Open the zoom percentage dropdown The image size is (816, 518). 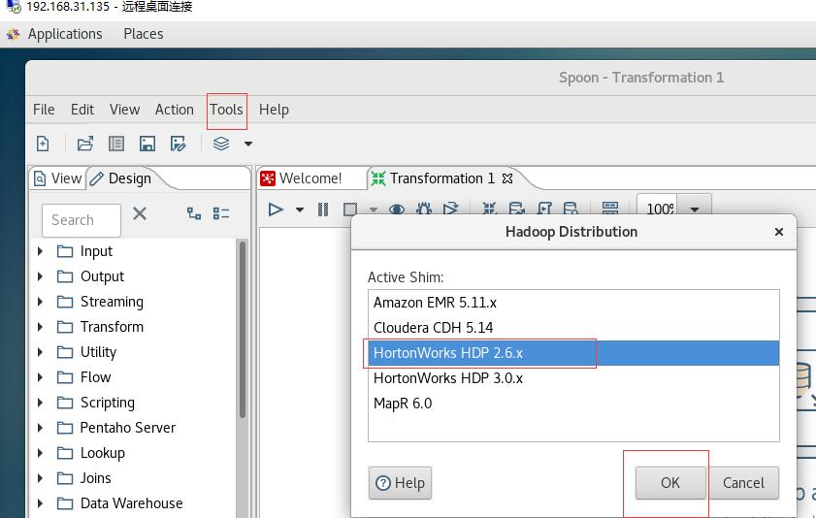pyautogui.click(x=694, y=210)
